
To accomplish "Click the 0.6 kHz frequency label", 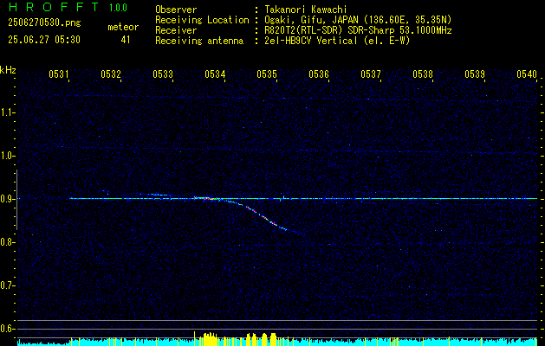I will click(7, 329).
